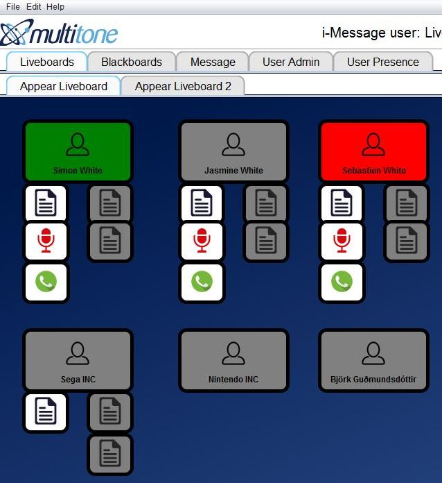Click lower grey document icon under Sebastien White
Viewport: 442px width, 483px height.
click(x=406, y=241)
